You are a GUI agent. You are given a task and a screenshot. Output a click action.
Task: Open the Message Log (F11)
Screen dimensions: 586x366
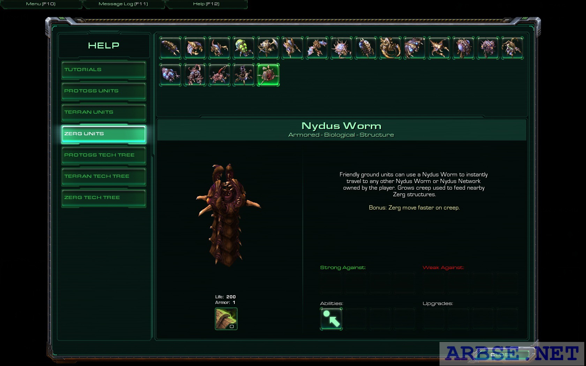tap(123, 4)
